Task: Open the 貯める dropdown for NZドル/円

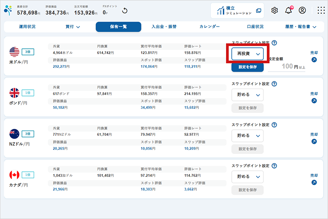Action: (x=247, y=136)
